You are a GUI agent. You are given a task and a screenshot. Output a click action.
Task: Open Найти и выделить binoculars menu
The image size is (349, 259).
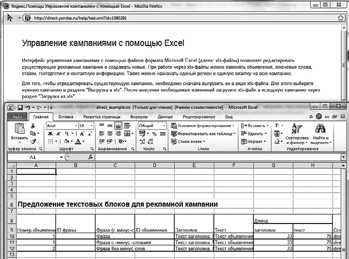tap(321, 134)
